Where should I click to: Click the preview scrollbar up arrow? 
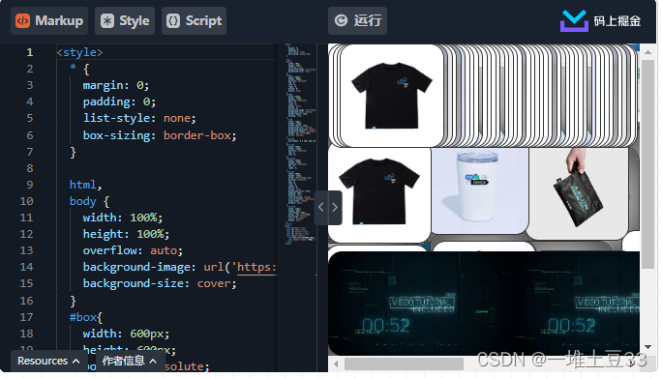647,52
